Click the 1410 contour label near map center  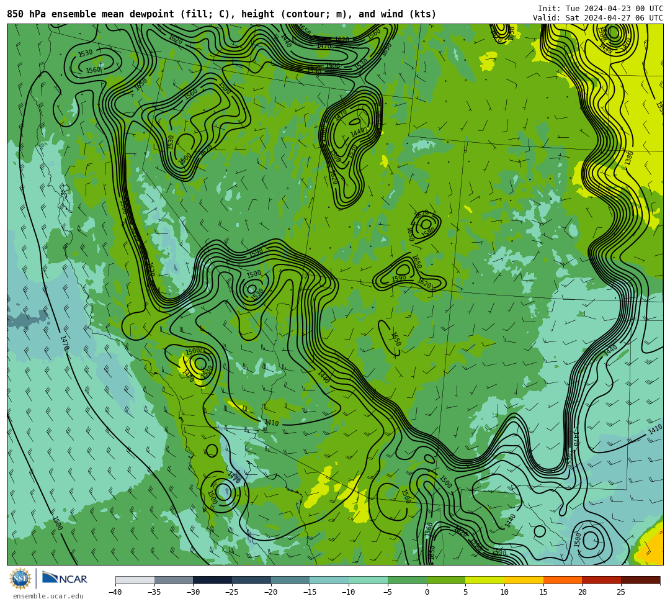[x=271, y=423]
